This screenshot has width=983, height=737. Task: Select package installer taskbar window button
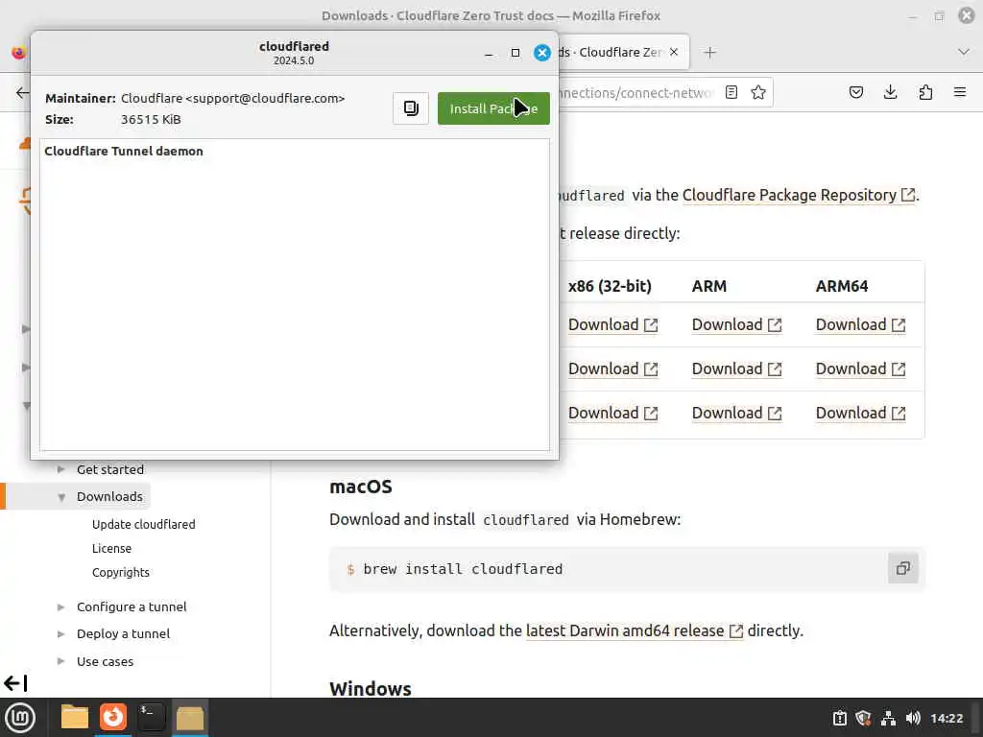point(189,718)
